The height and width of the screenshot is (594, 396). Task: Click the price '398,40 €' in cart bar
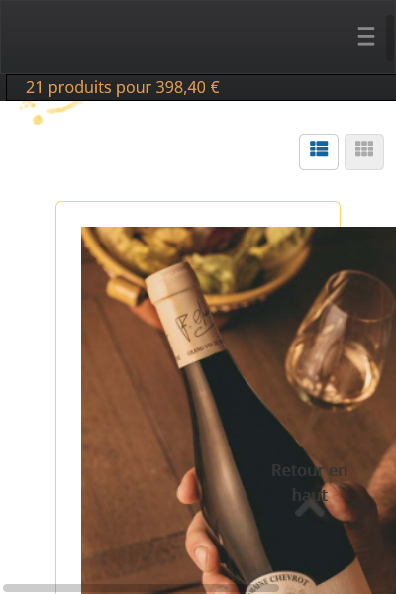[187, 87]
